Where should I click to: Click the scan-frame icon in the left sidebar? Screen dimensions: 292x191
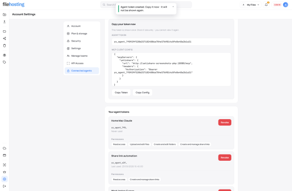4,165
